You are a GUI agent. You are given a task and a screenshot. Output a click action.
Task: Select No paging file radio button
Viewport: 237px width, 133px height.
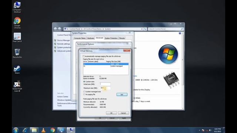pyautogui.click(x=84, y=95)
